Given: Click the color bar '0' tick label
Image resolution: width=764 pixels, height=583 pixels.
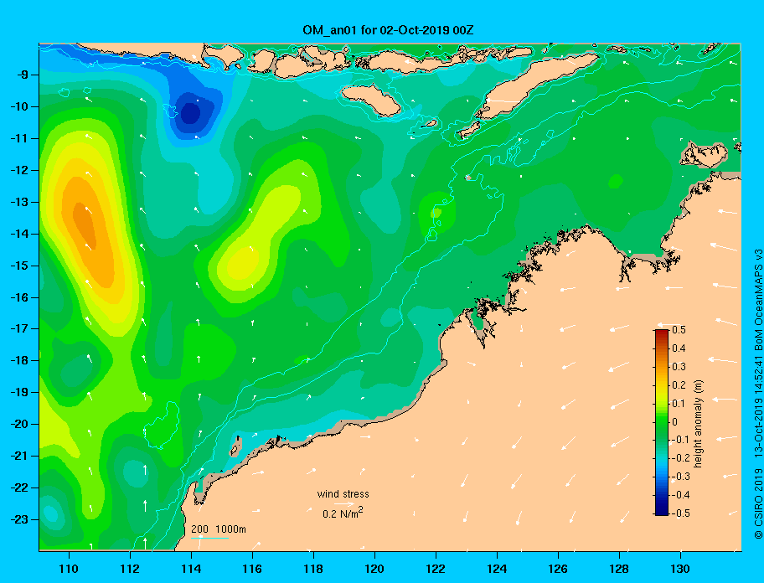Looking at the screenshot, I should 675,422.
